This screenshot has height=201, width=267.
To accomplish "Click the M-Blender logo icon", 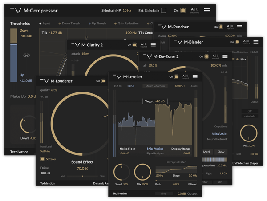I will click(x=178, y=42).
